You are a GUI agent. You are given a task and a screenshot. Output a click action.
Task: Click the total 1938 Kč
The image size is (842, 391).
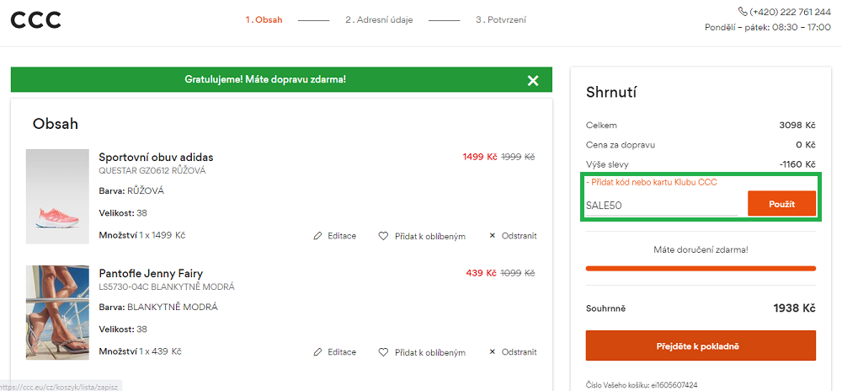(x=794, y=308)
